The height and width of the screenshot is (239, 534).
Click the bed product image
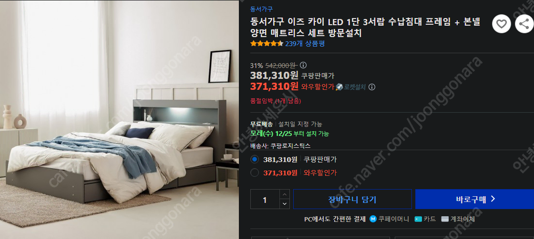point(119,120)
